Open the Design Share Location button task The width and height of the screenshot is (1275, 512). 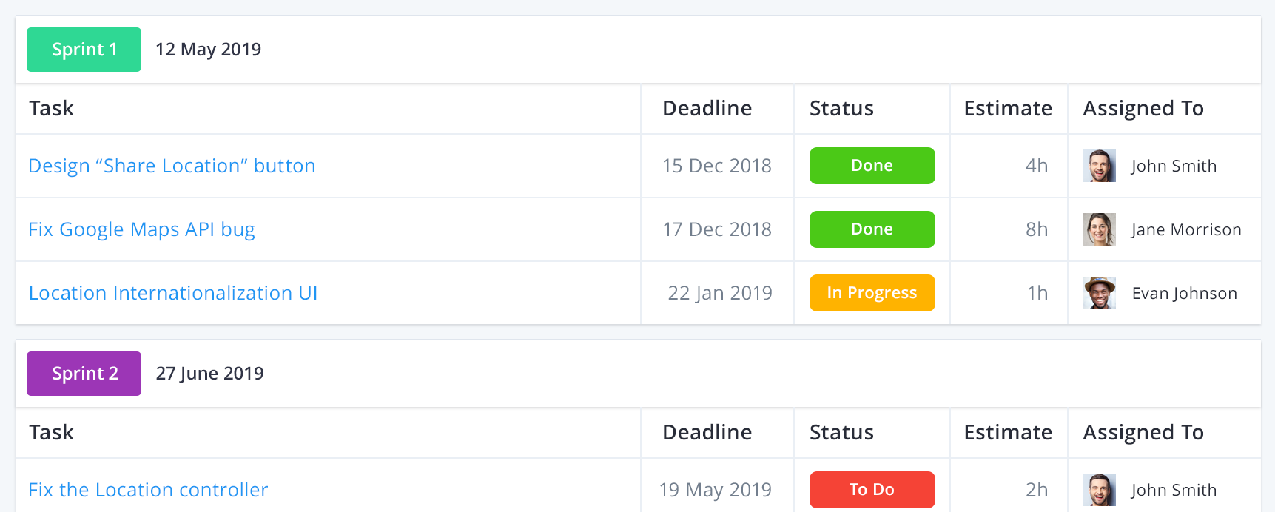[x=171, y=166]
